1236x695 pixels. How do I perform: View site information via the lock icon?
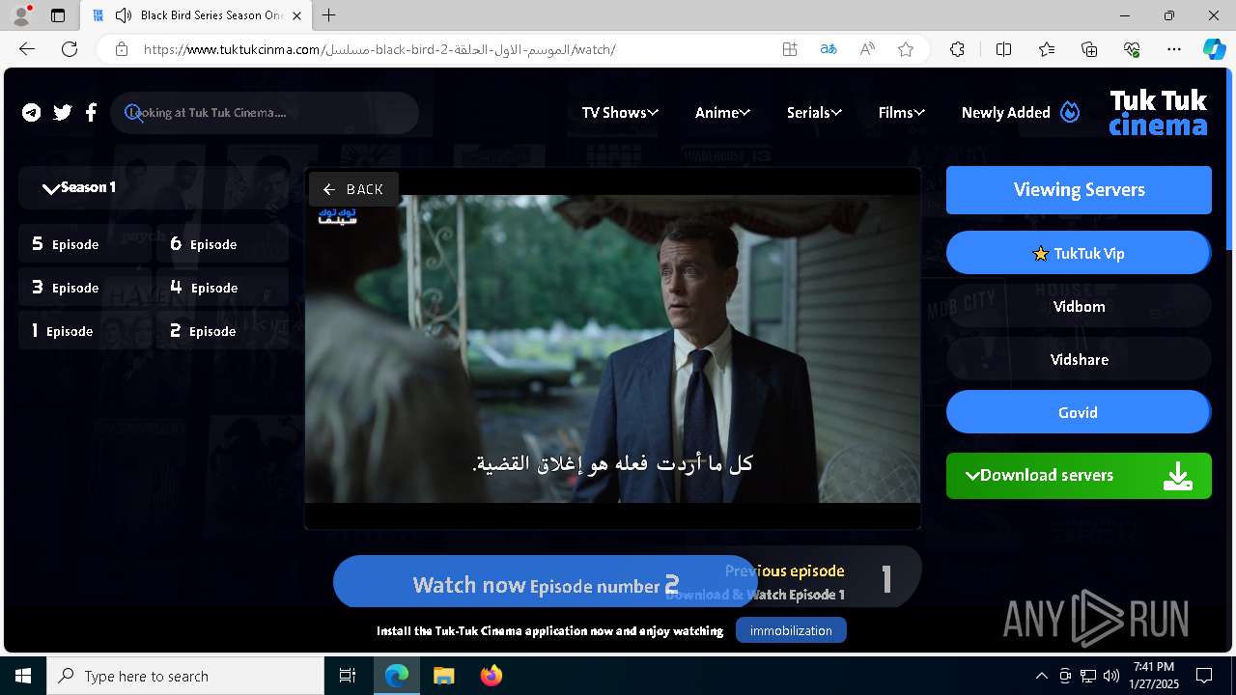[x=122, y=49]
